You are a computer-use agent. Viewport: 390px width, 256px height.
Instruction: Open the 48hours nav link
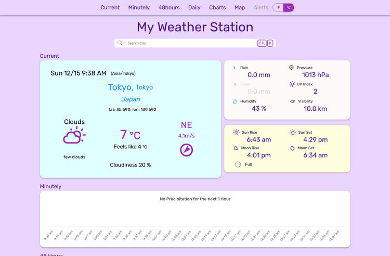(x=169, y=7)
